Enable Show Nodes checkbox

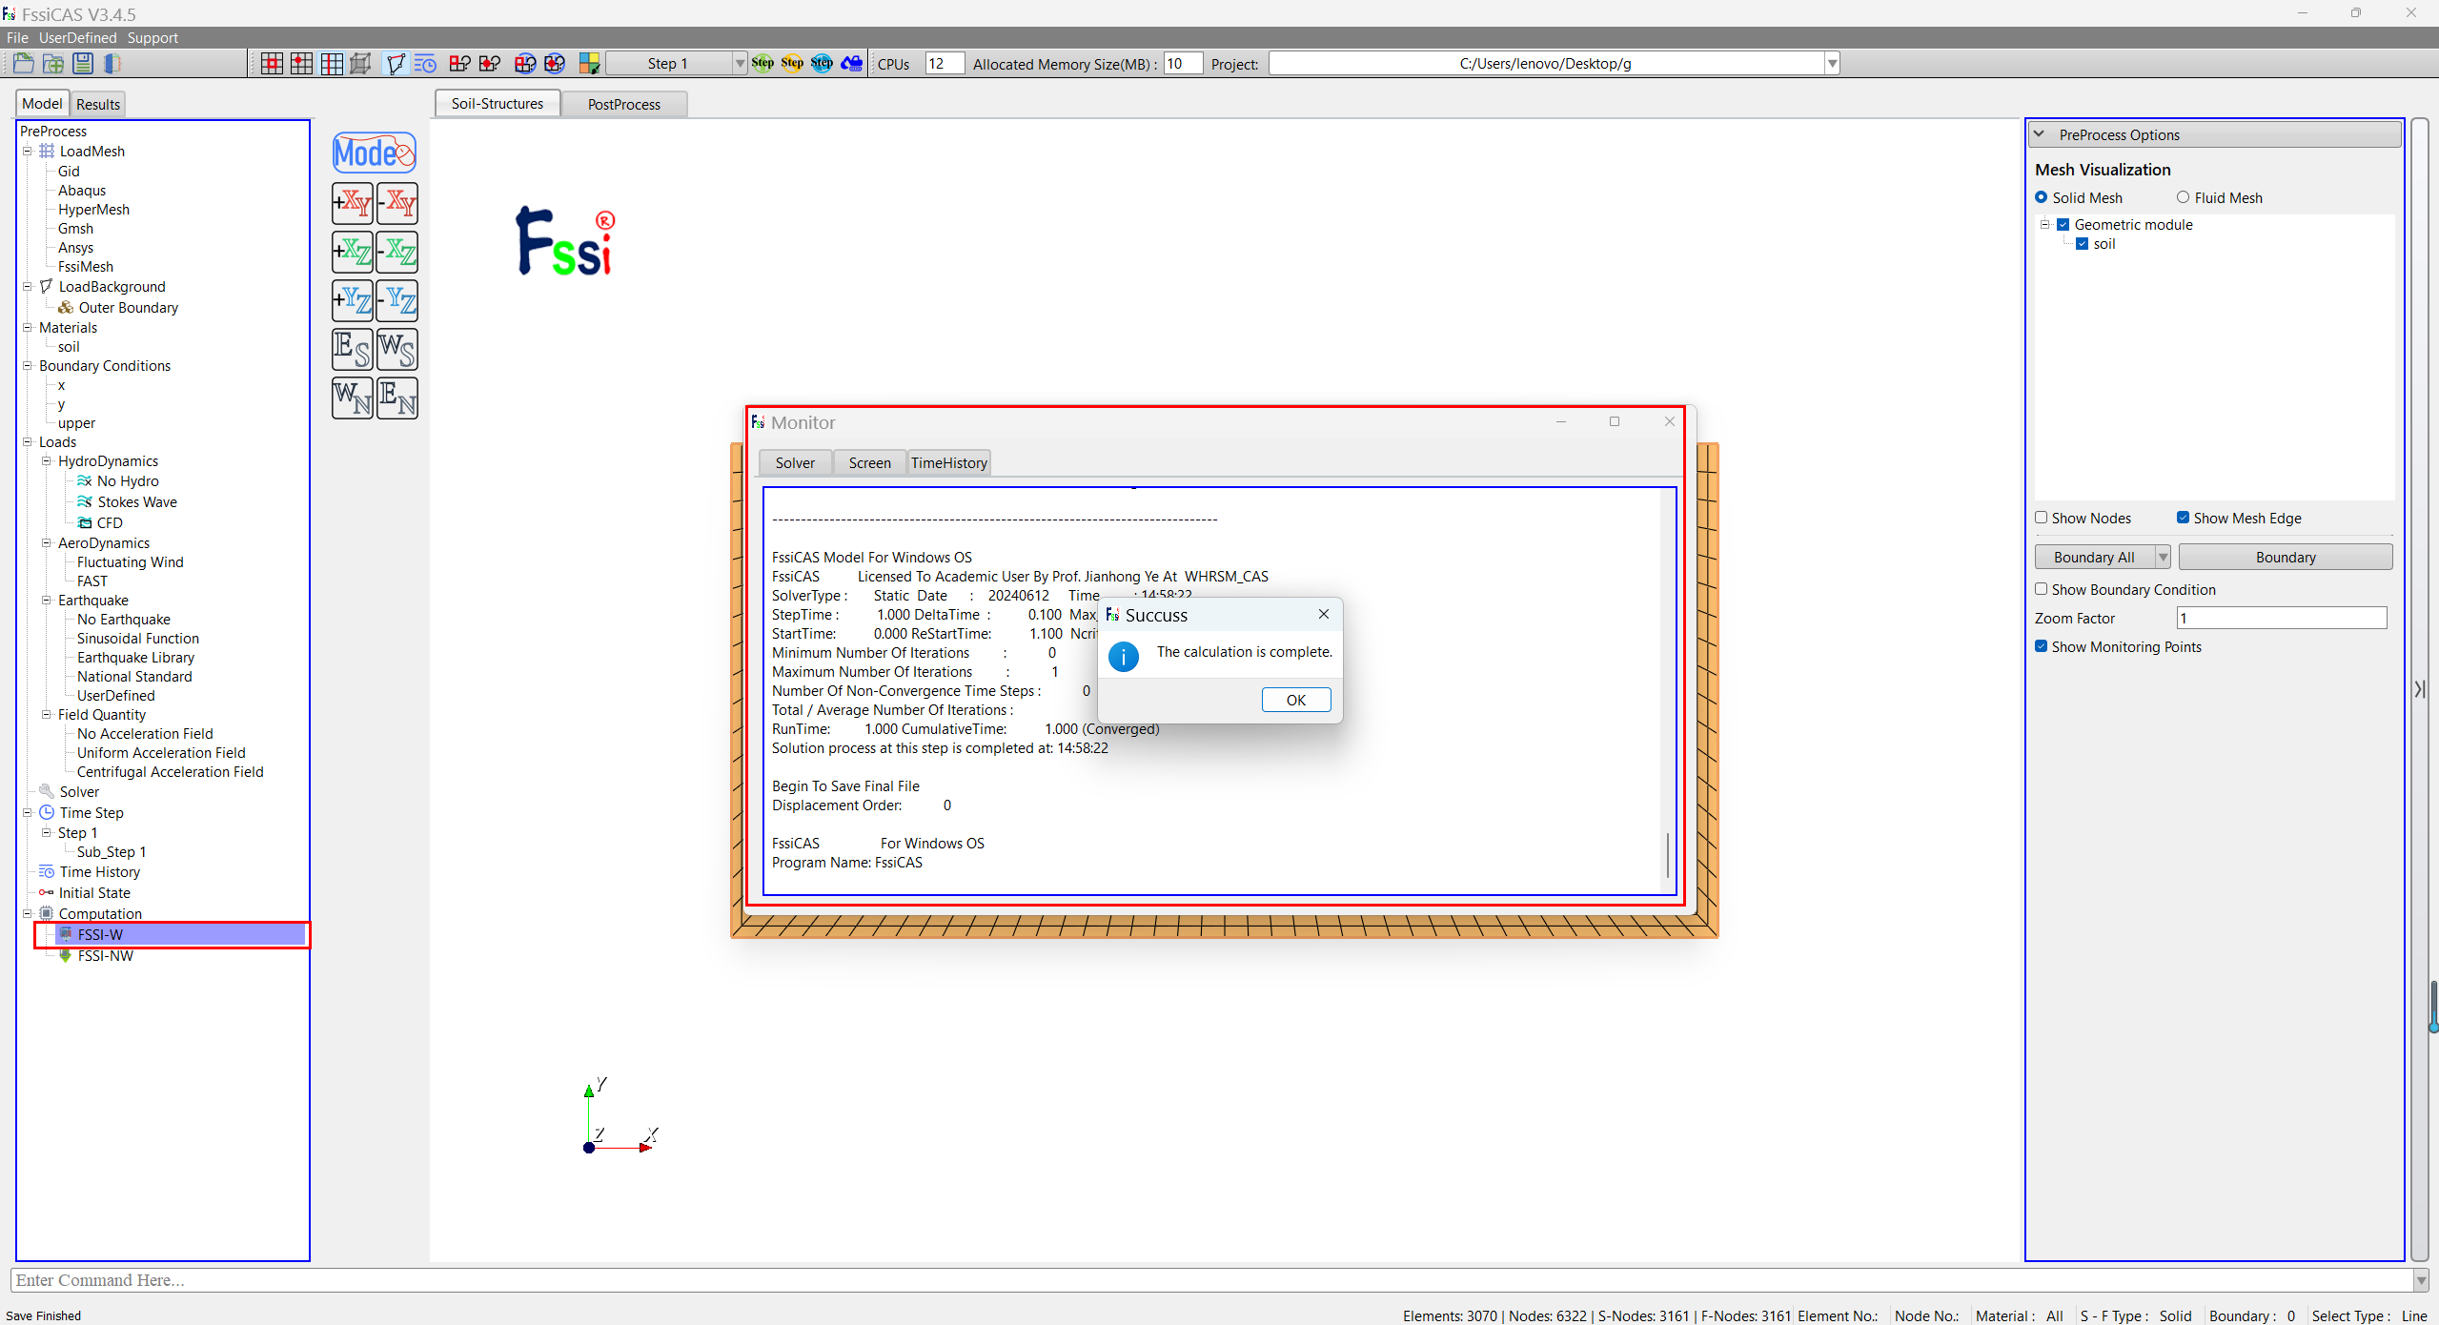tap(2041, 518)
